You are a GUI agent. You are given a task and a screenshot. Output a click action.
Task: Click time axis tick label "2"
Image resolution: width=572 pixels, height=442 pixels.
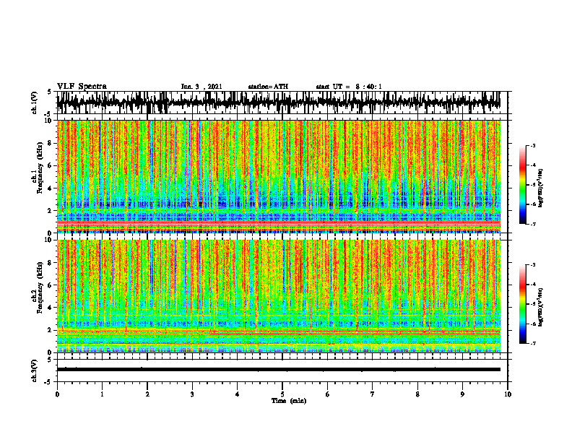click(147, 394)
